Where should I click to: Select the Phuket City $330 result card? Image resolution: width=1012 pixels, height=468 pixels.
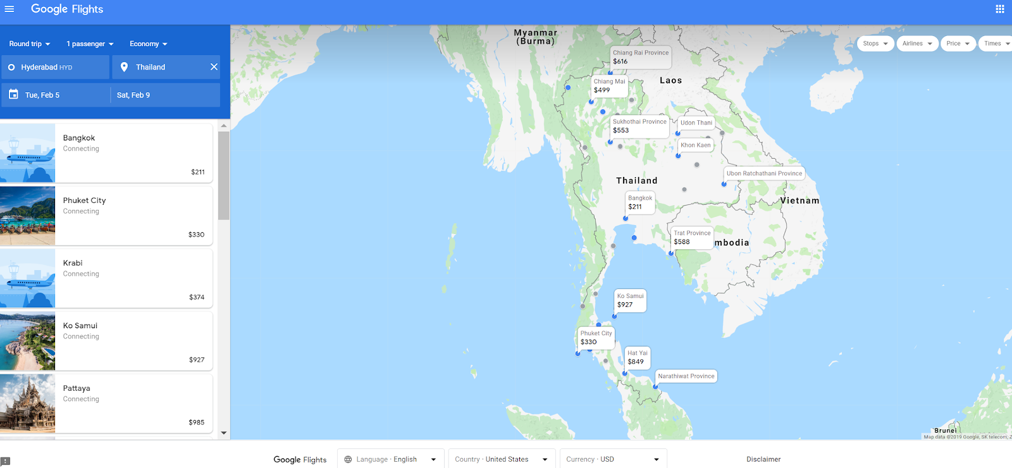[106, 216]
